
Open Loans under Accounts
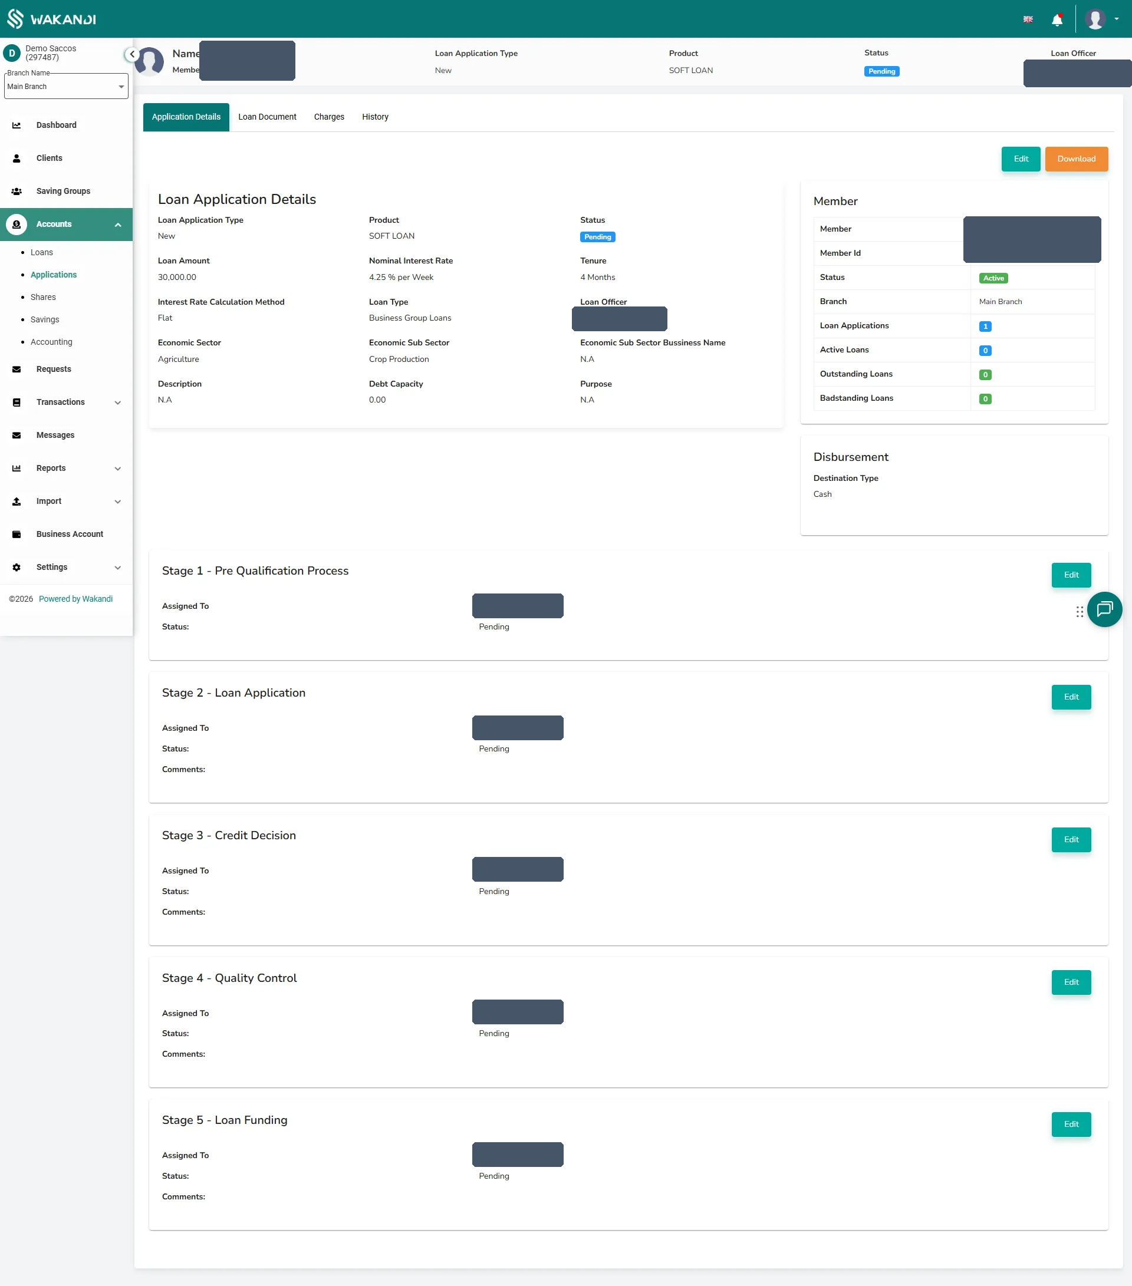[41, 252]
